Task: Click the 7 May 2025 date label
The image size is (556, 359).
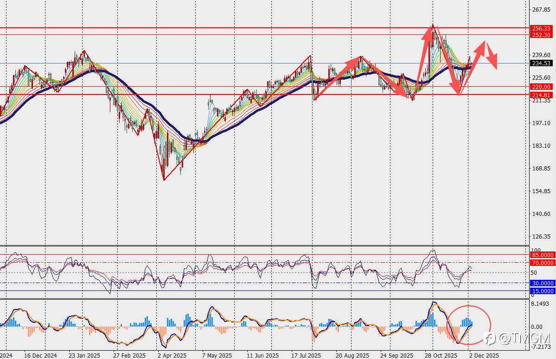Action: pyautogui.click(x=217, y=355)
